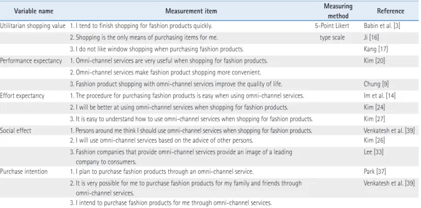Select the 'Measuring method' column header
This screenshot has width=421, height=208.
click(x=338, y=11)
